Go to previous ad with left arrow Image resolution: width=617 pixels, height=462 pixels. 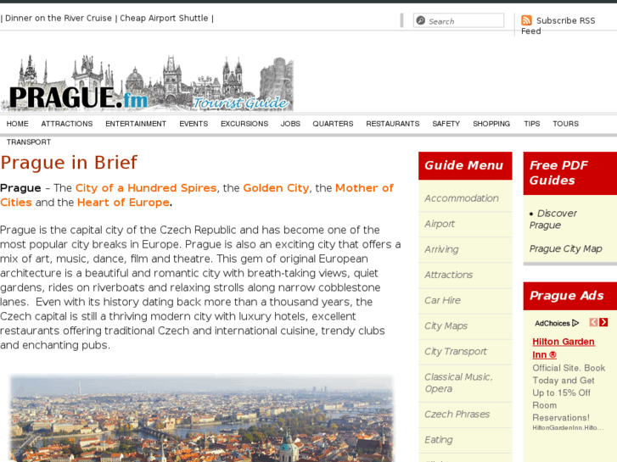coord(593,322)
